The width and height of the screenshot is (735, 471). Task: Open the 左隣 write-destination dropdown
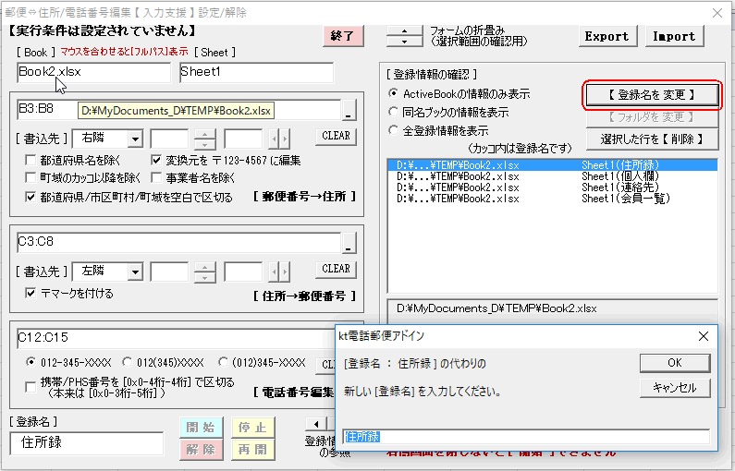(135, 272)
